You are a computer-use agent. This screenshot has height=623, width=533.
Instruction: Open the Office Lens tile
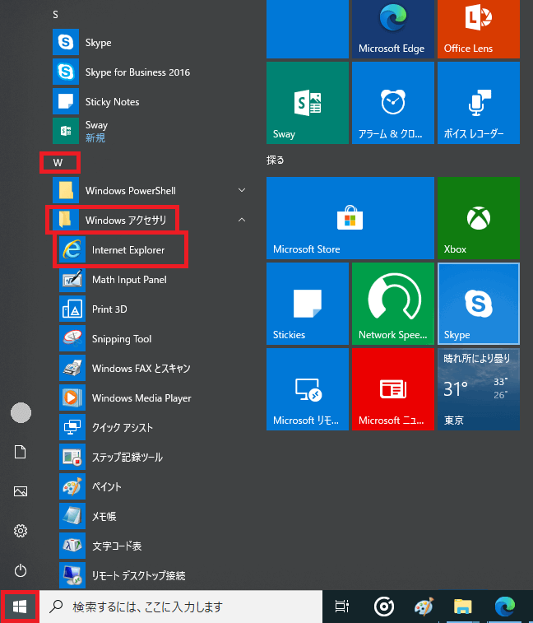click(479, 29)
